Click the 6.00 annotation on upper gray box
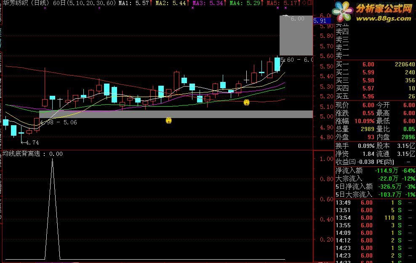The height and width of the screenshot is (263, 416). [x=297, y=18]
